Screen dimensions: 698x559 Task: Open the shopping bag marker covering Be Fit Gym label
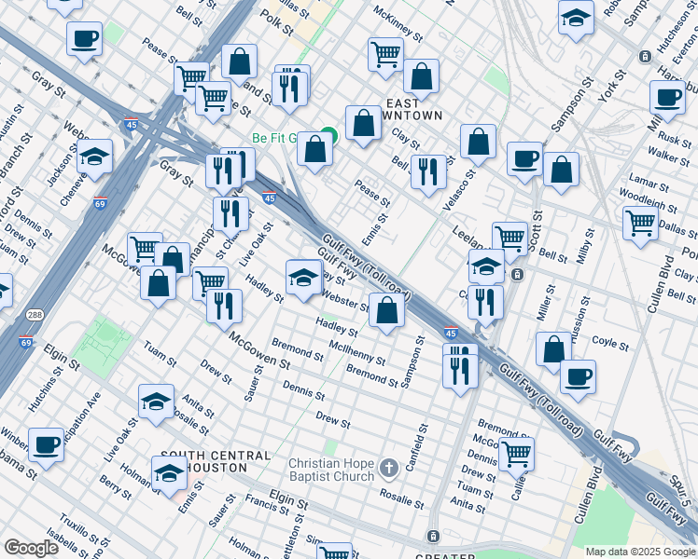pyautogui.click(x=315, y=150)
